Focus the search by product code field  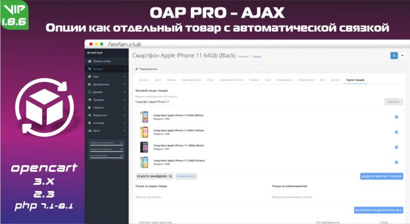pyautogui.click(x=200, y=198)
